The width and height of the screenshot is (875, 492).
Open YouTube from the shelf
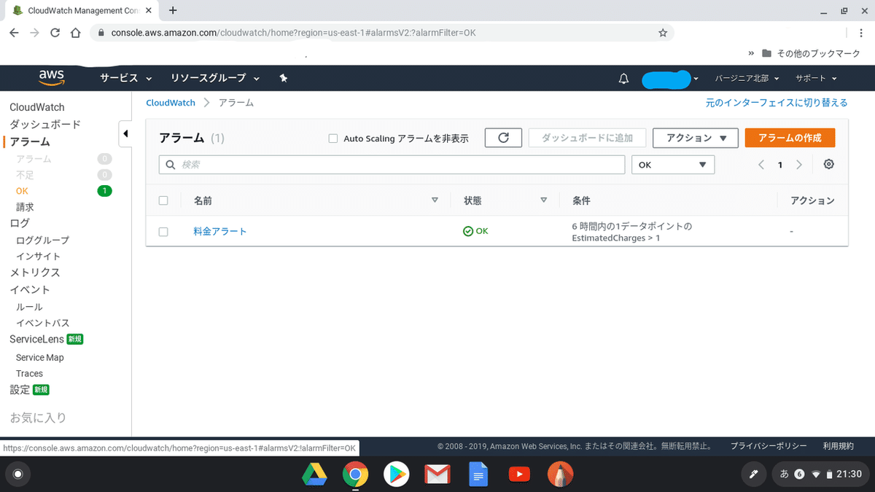pyautogui.click(x=519, y=475)
